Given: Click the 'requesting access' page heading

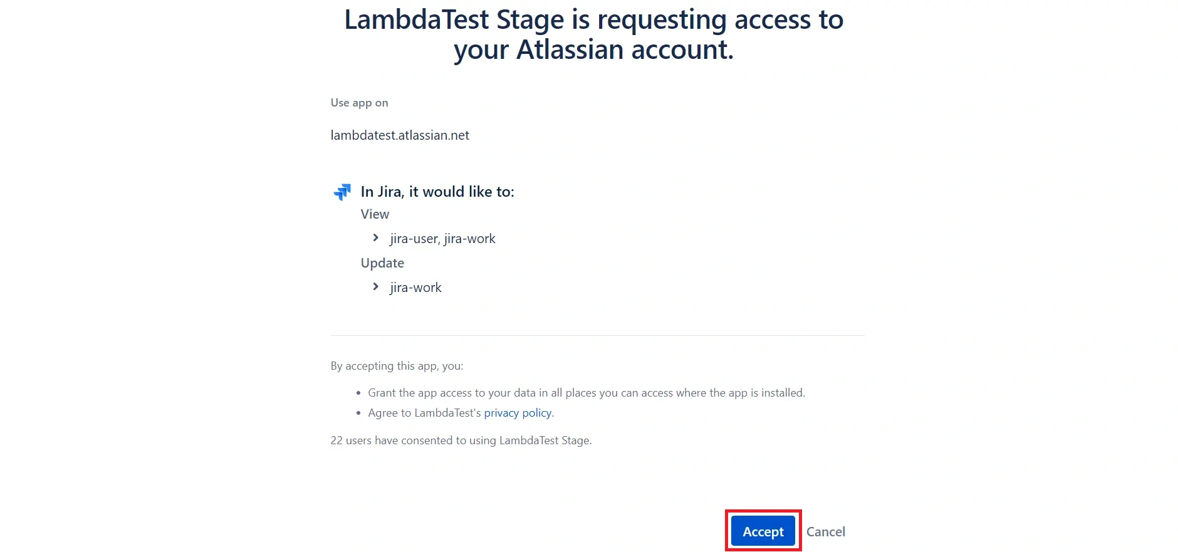Looking at the screenshot, I should pos(593,34).
